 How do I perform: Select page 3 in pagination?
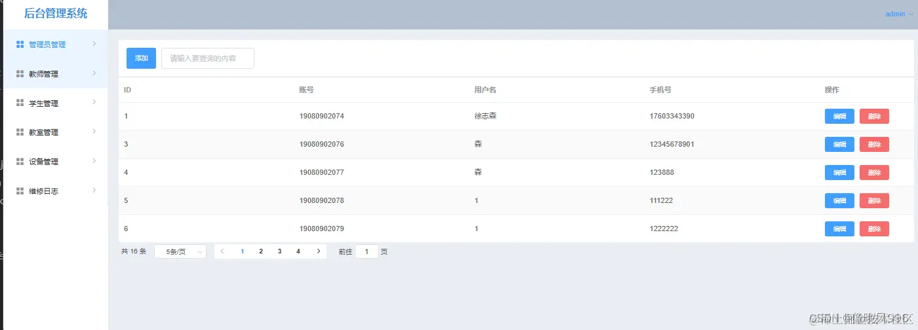click(279, 251)
